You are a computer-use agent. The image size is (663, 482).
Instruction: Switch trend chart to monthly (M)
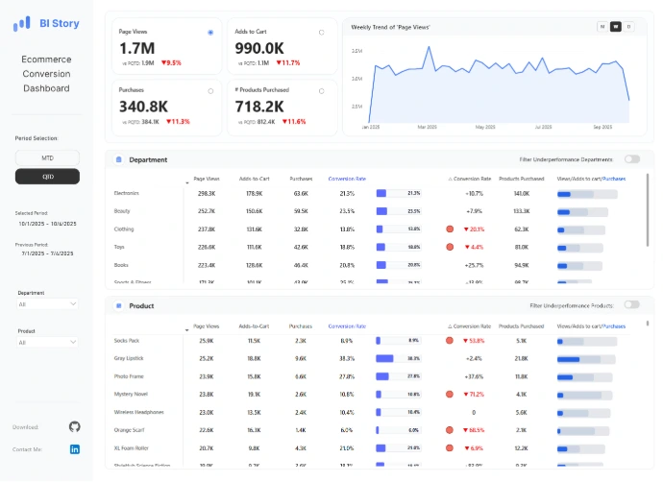[x=602, y=27]
